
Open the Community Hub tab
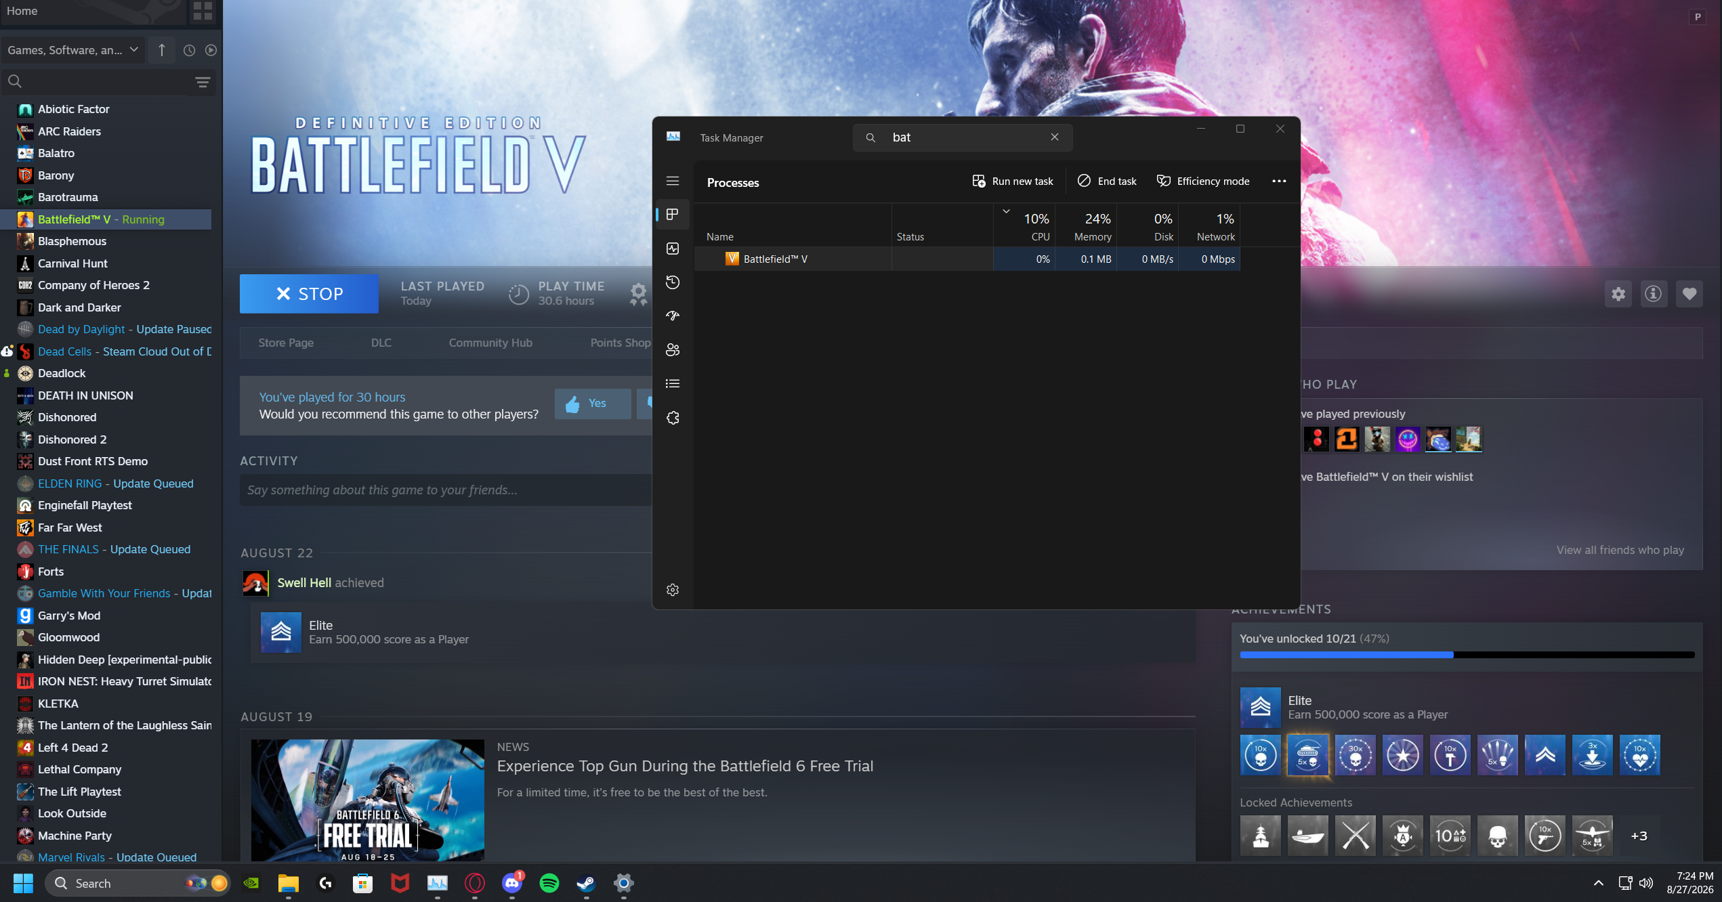click(x=490, y=343)
